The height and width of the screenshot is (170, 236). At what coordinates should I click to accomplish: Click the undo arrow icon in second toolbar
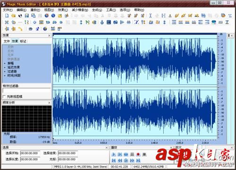click(14, 22)
